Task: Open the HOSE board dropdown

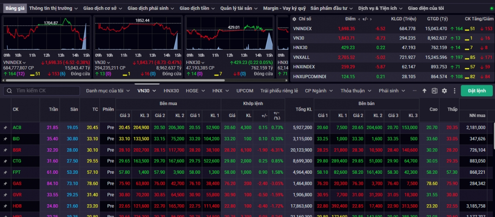Action: click(195, 91)
